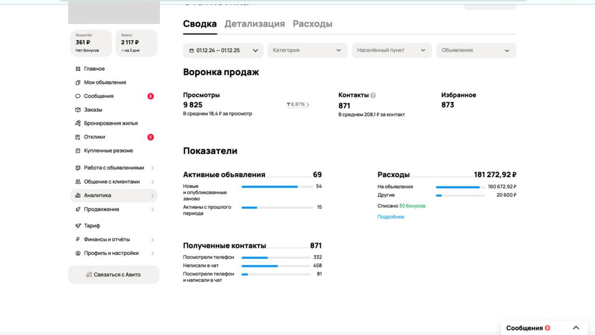Click the Работа с объявлениями icon
This screenshot has width=595, height=335.
[x=78, y=168]
